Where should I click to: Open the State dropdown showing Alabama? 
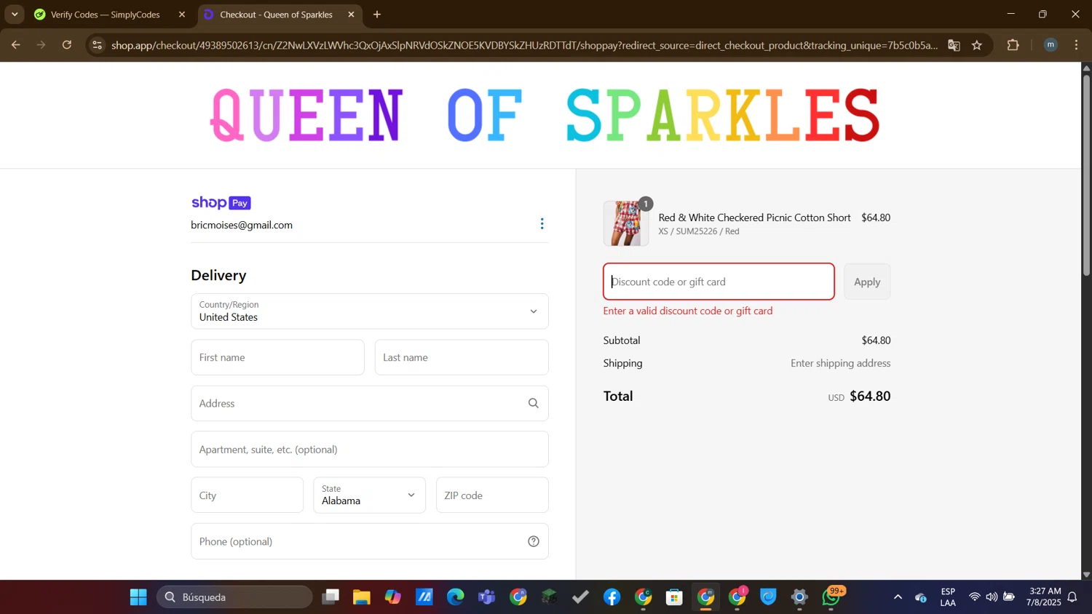click(x=370, y=495)
